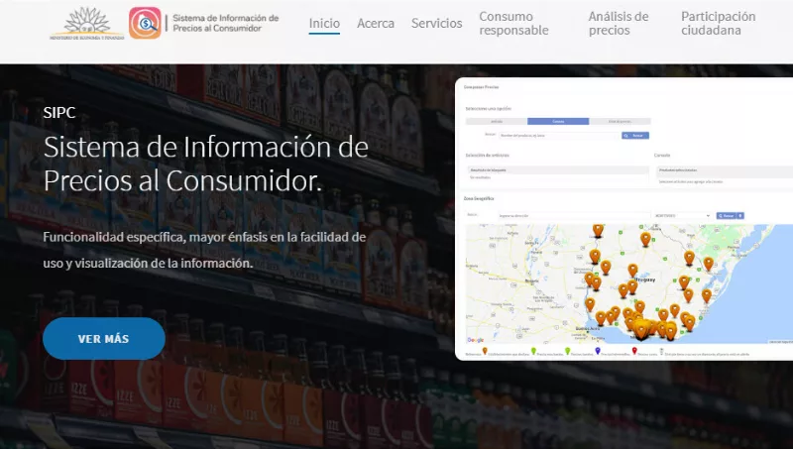Click the red marker icon in the map legend

(634, 351)
